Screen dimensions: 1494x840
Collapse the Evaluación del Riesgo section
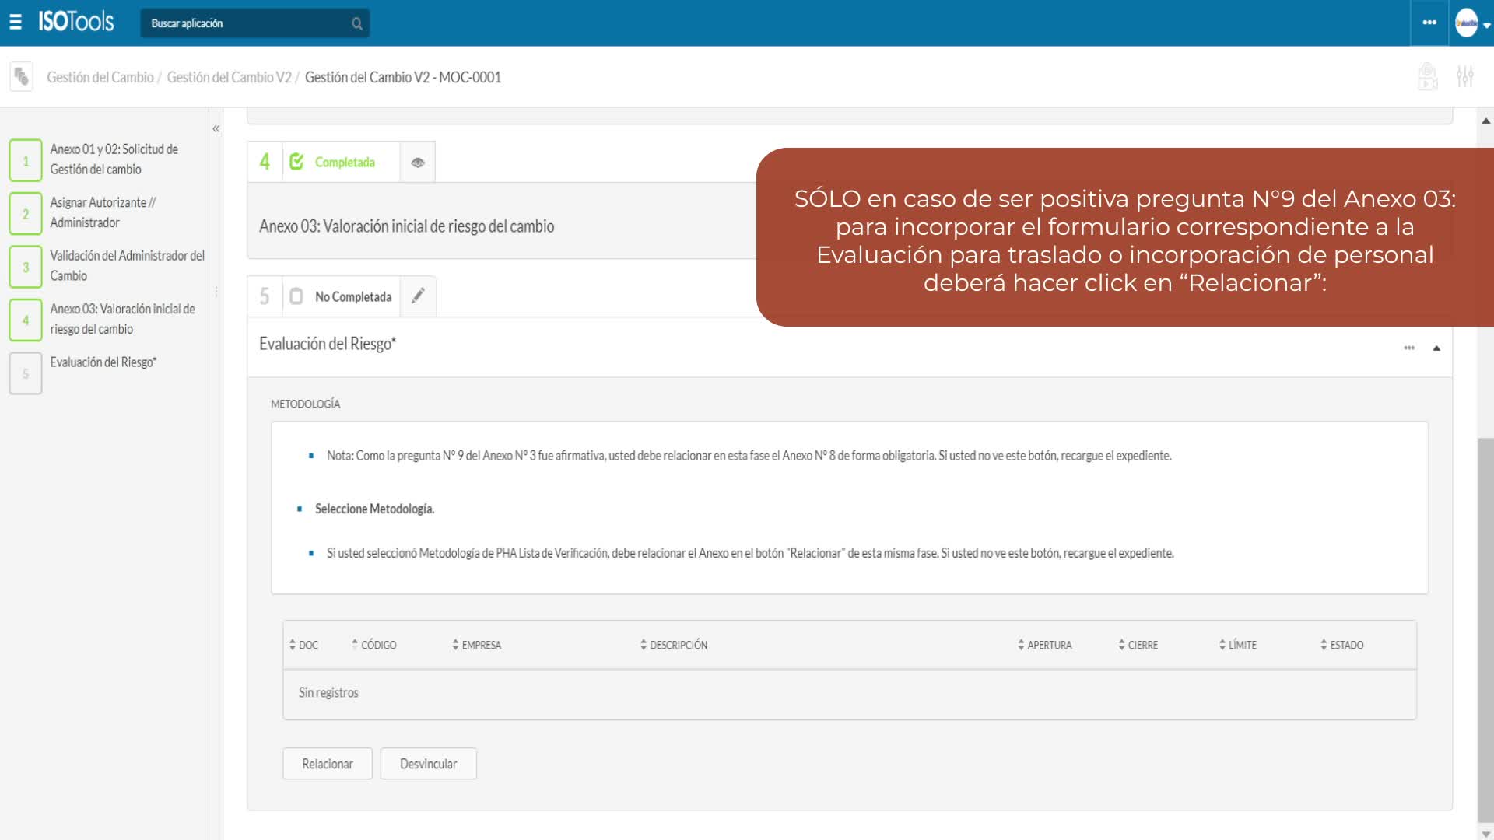pyautogui.click(x=1436, y=348)
